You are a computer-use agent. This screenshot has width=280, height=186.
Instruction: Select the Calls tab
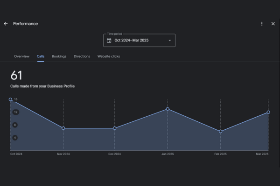(41, 56)
